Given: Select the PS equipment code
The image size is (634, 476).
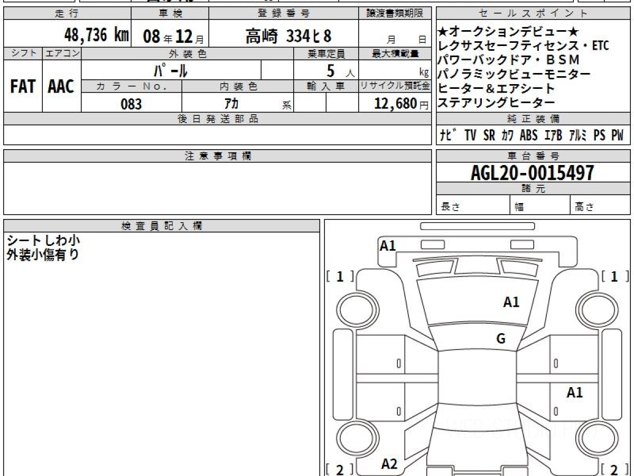Looking at the screenshot, I should [599, 135].
